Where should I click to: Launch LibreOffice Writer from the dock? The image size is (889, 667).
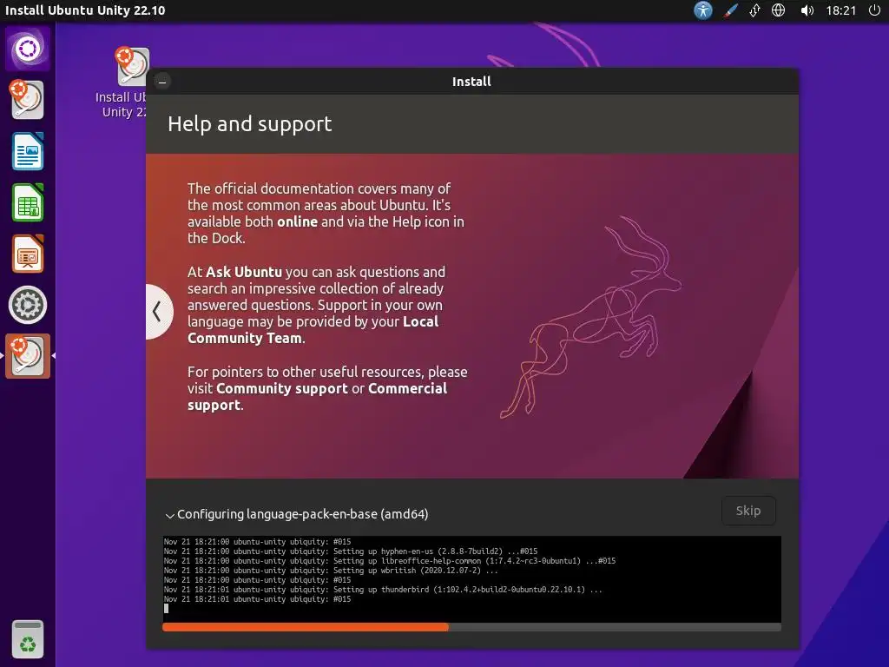(x=28, y=151)
